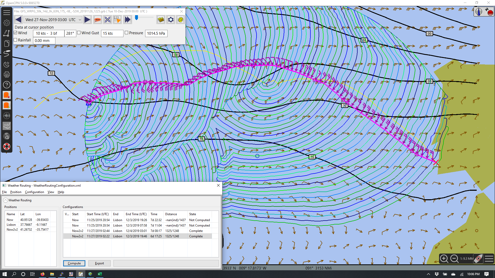
Task: Select configuration with time 6d 17:25
Action: tap(138, 236)
